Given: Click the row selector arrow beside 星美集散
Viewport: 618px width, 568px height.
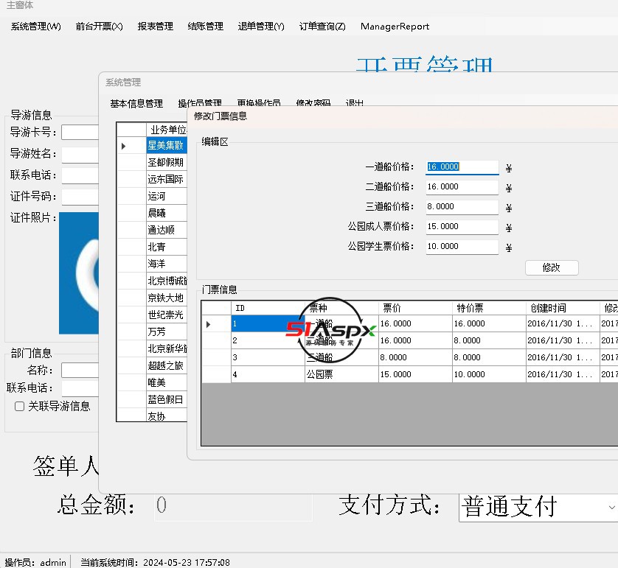Looking at the screenshot, I should [x=132, y=146].
